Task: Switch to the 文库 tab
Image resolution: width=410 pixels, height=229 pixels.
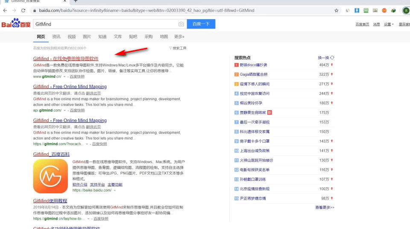Action: (118, 37)
